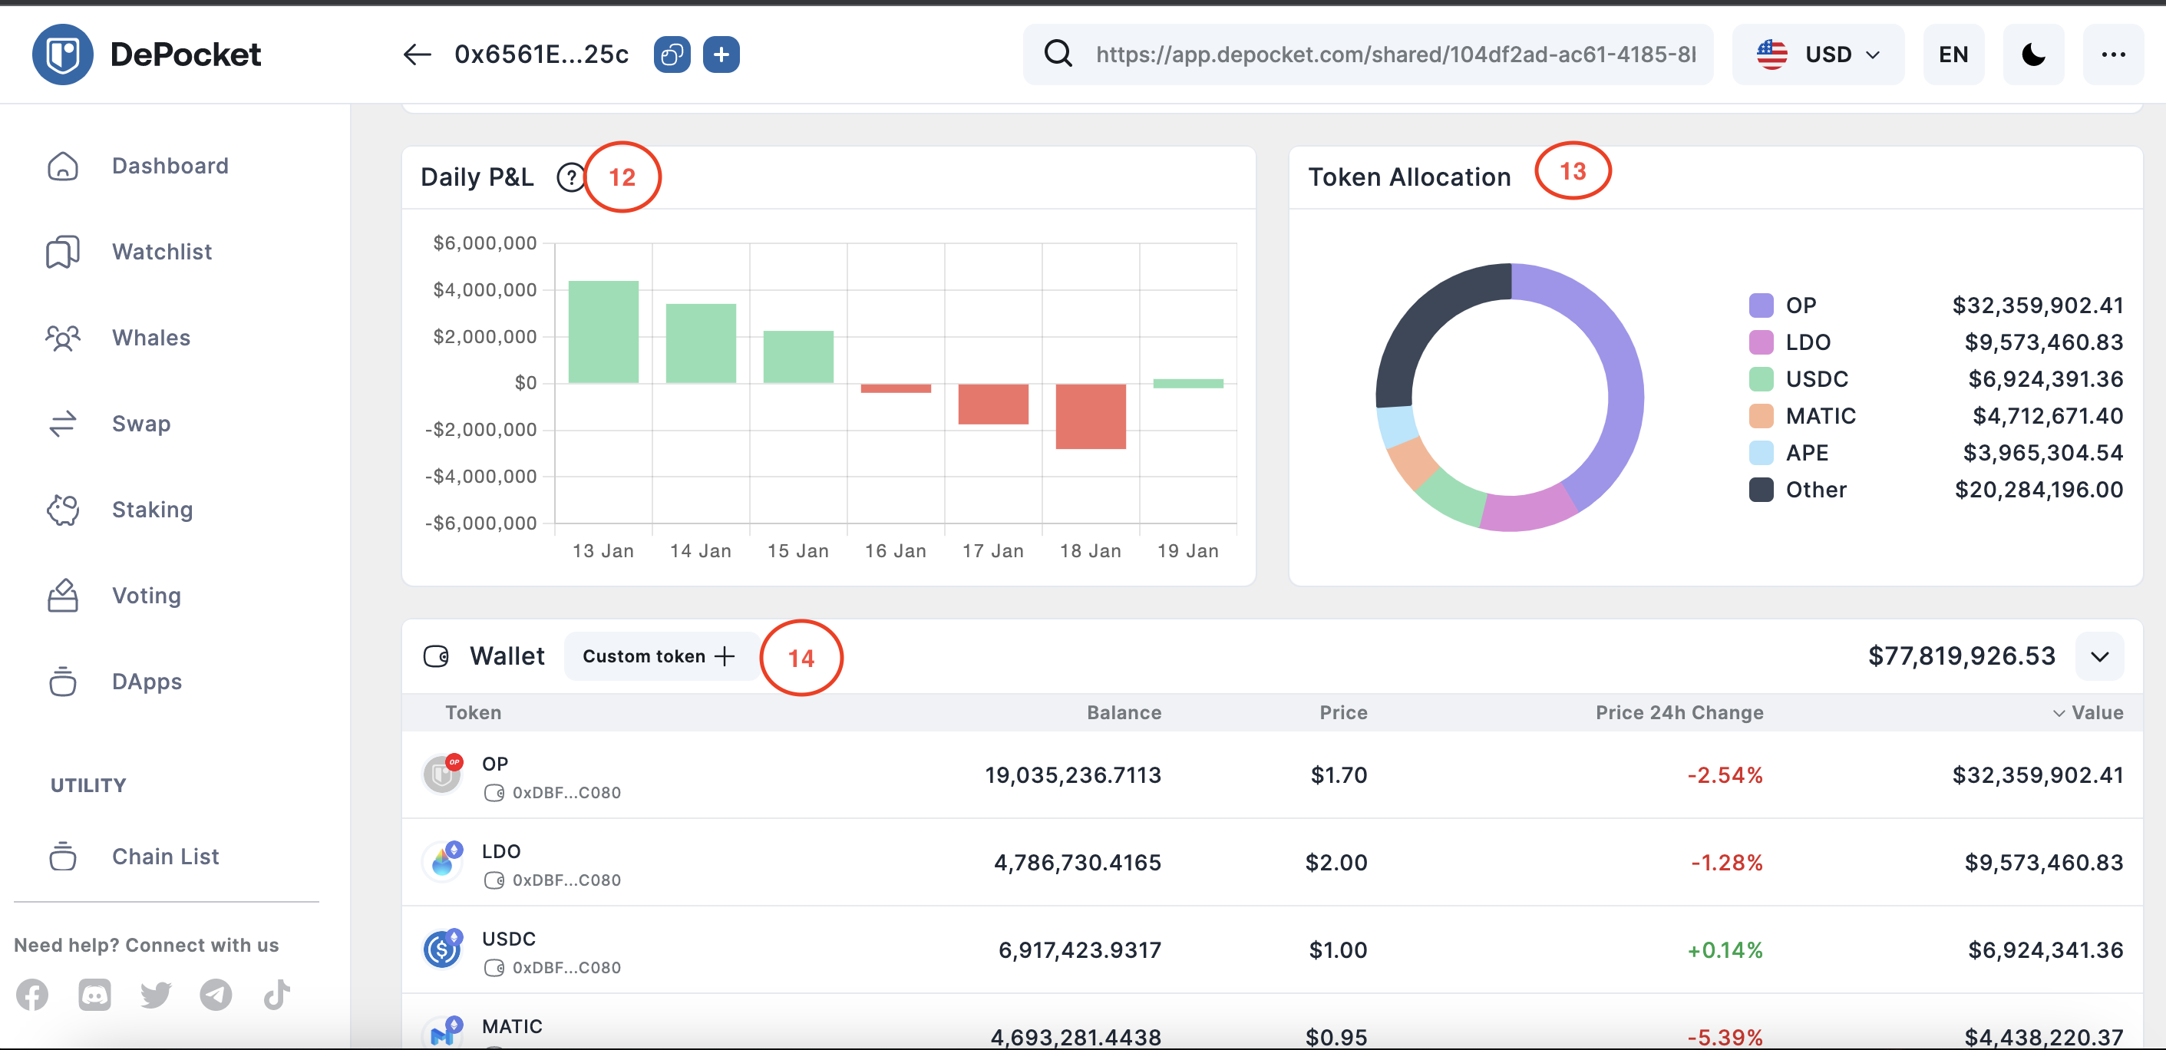Click the 14 Jan green P&L bar
The image size is (2166, 1050).
(702, 343)
